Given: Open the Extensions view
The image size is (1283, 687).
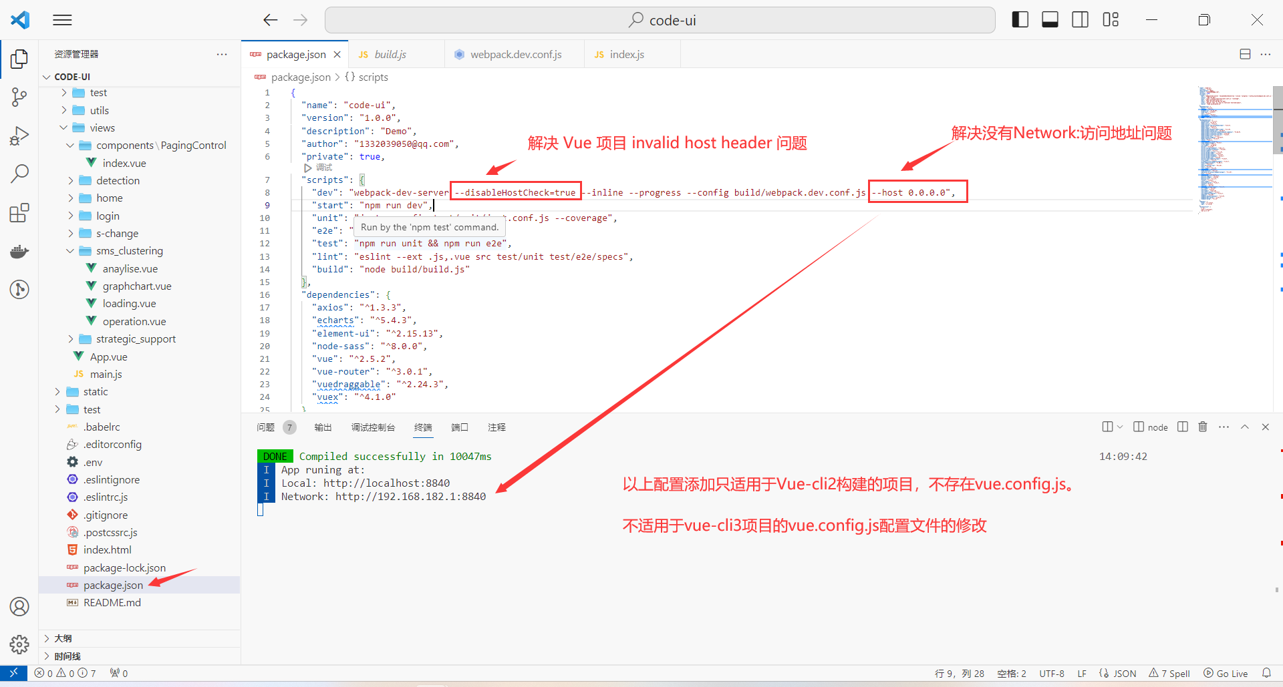Looking at the screenshot, I should (19, 213).
